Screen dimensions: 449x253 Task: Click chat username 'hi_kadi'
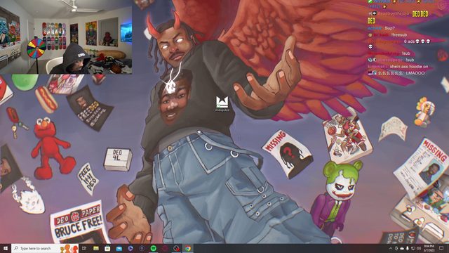380,34
